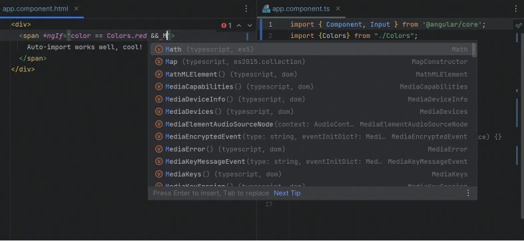This screenshot has height=241, width=524.
Task: Choose the MediaKeyMessageEvent suggestion
Action: (x=312, y=162)
